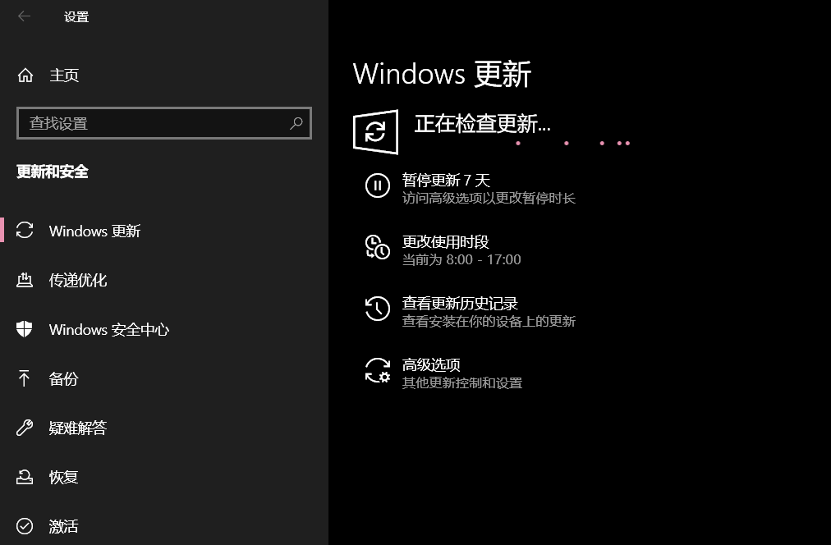Click the 暂停更新 7 天 option

pos(446,181)
